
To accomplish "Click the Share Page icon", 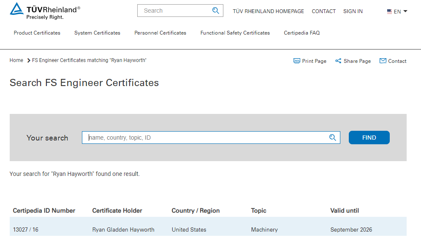I will point(338,61).
